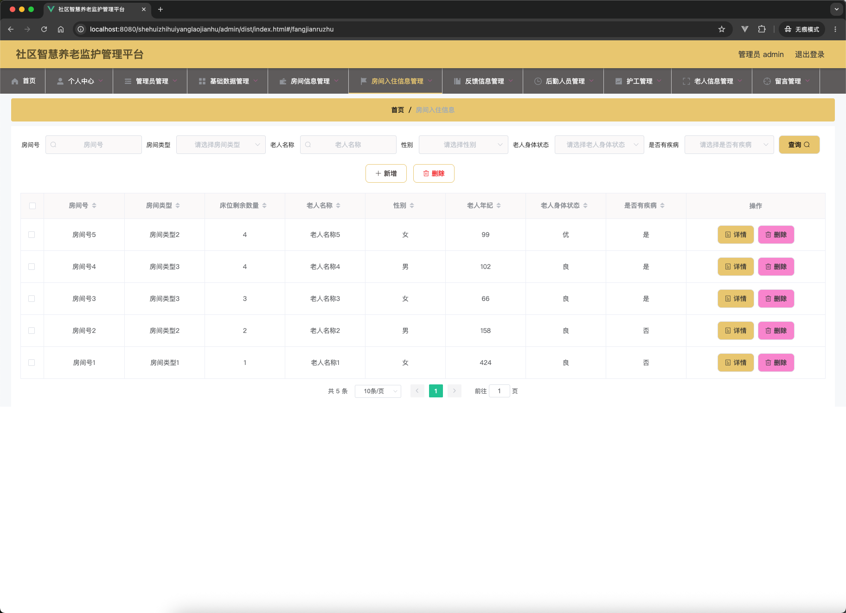Sort table by 房间类型 column arrows
Viewport: 846px width, 613px height.
click(178, 205)
